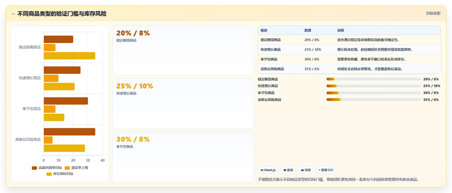The width and height of the screenshot is (452, 193).
Task: Click the 说明 table column header
Action: tap(341, 31)
